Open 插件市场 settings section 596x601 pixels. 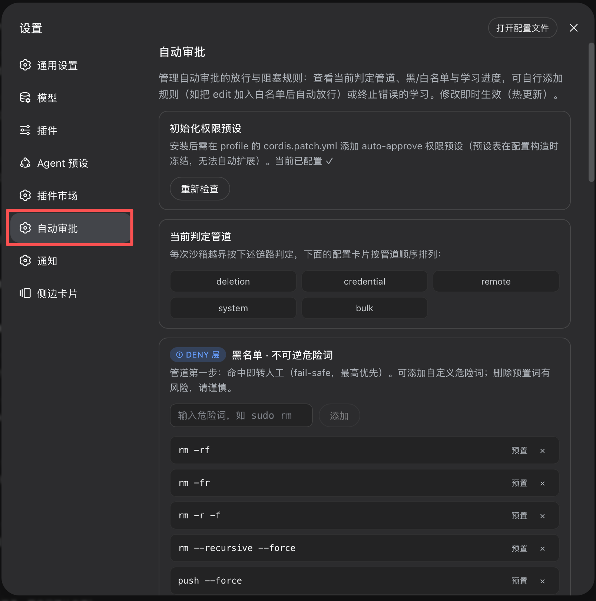[70, 196]
